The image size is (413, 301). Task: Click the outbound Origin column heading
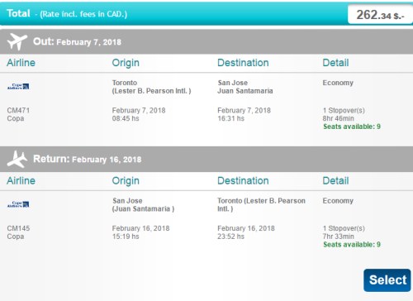(x=126, y=63)
